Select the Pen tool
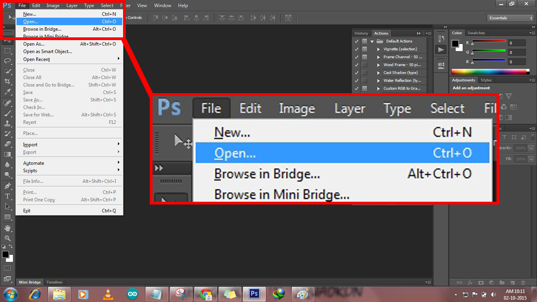 pyautogui.click(x=7, y=186)
